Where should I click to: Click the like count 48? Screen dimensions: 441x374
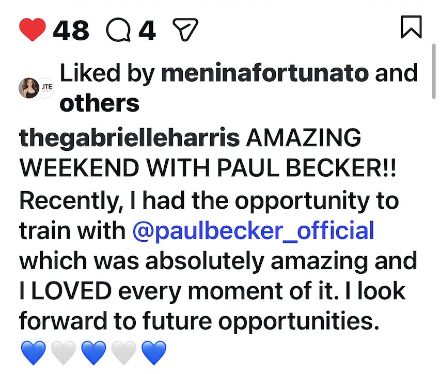point(71,30)
